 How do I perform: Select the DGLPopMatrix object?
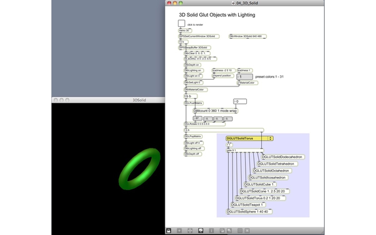[x=193, y=136]
